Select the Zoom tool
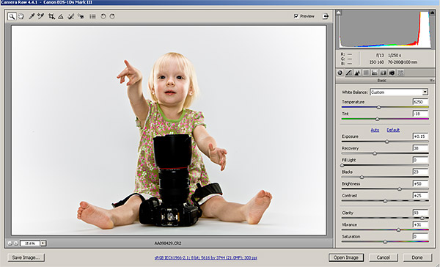The image size is (440, 267). 12,16
